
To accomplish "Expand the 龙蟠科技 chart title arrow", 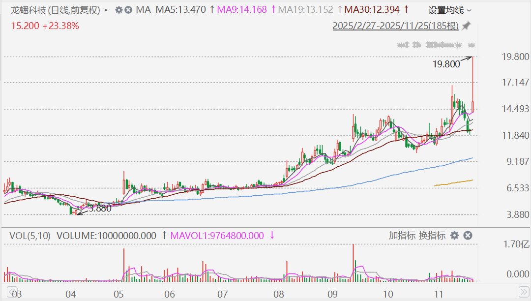I will (x=106, y=10).
